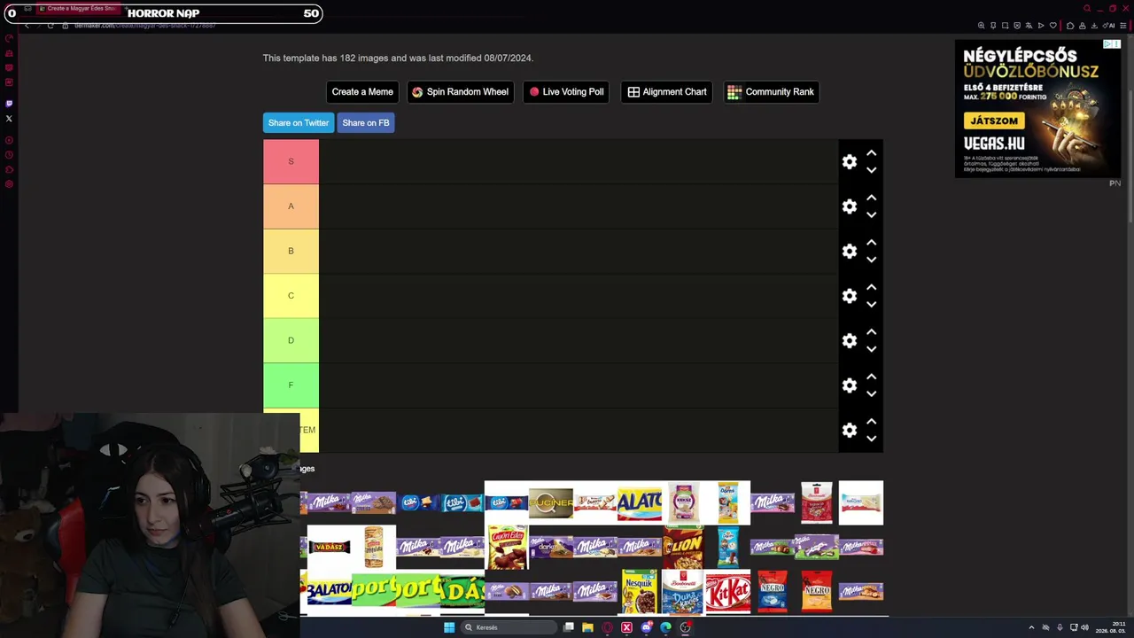Move the S tier row down

click(872, 170)
